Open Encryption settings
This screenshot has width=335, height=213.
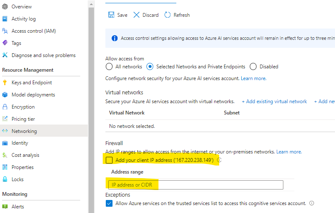coord(23,107)
